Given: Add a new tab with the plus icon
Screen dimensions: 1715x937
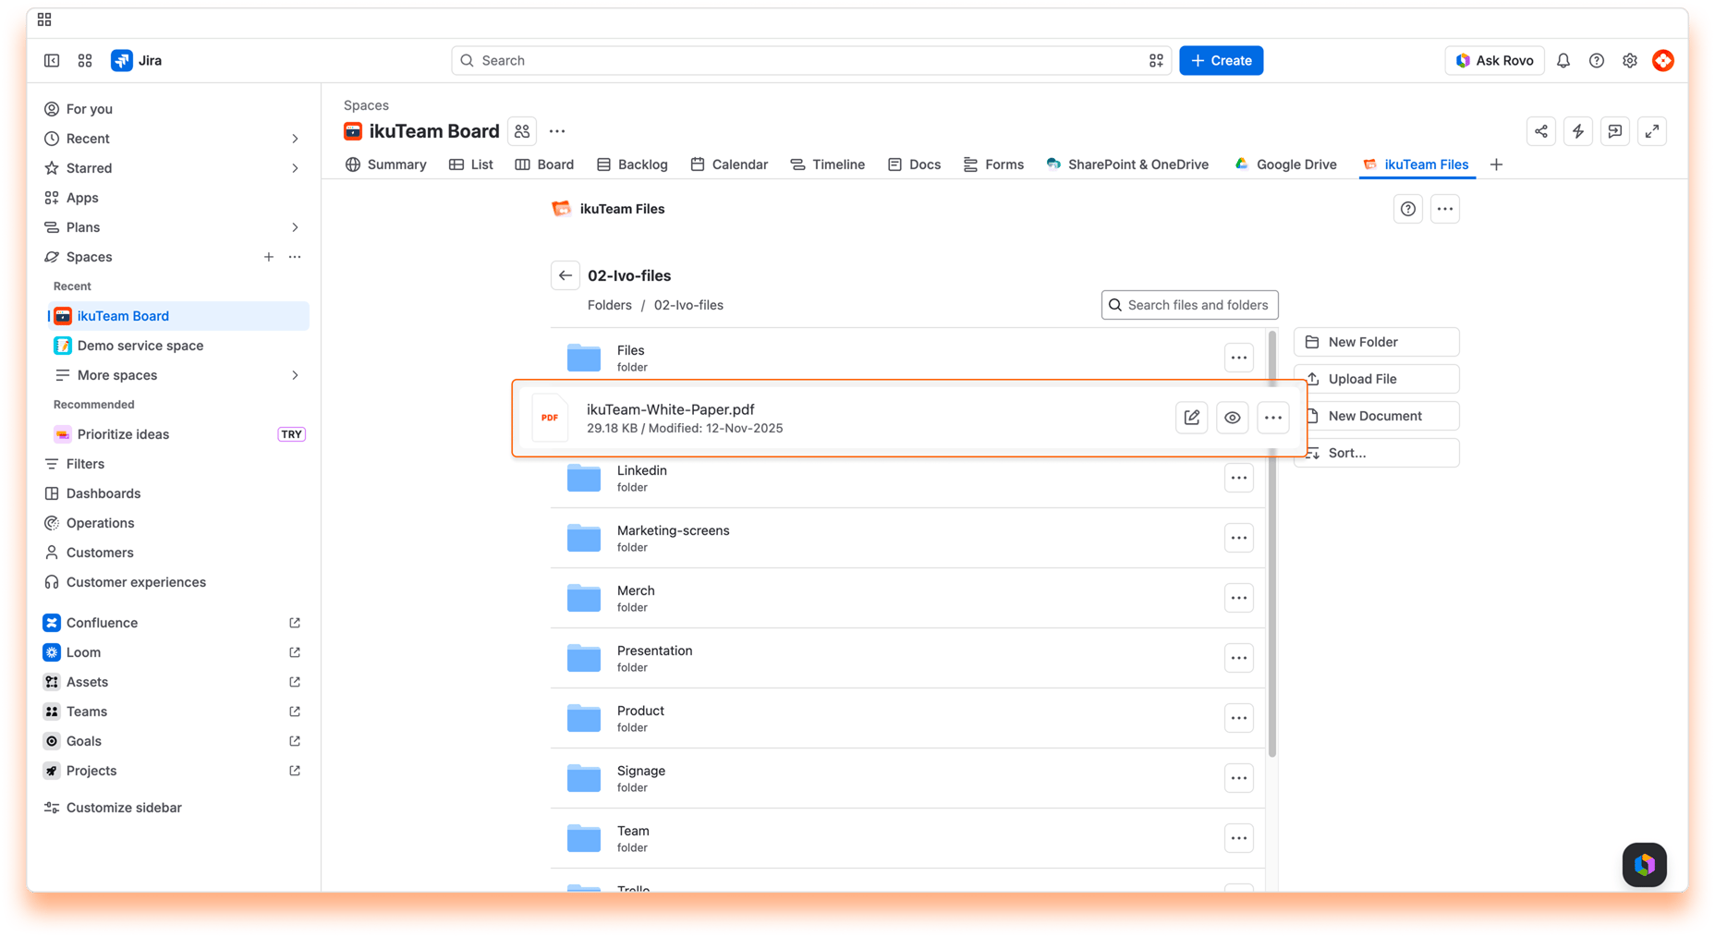Looking at the screenshot, I should click(1497, 164).
